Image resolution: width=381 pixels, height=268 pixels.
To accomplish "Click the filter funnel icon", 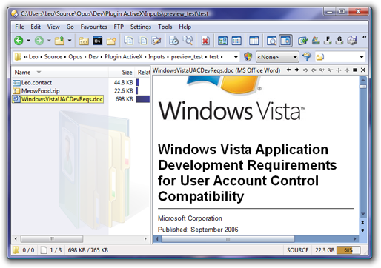I will click(x=307, y=57).
